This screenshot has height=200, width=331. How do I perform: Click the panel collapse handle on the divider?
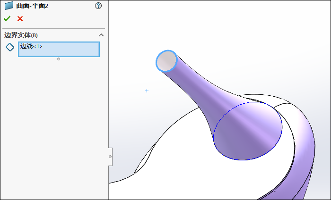(110, 157)
